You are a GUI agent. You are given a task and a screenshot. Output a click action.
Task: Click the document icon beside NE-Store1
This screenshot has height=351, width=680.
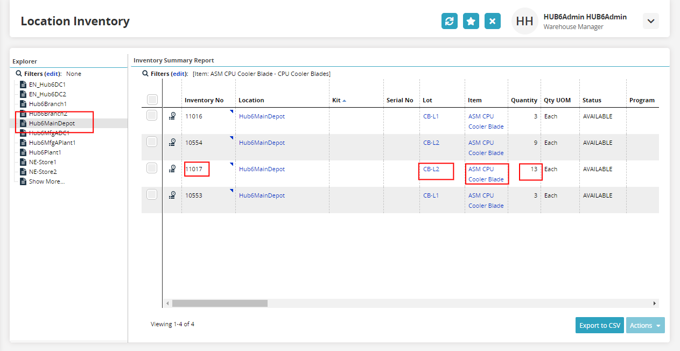(x=23, y=162)
